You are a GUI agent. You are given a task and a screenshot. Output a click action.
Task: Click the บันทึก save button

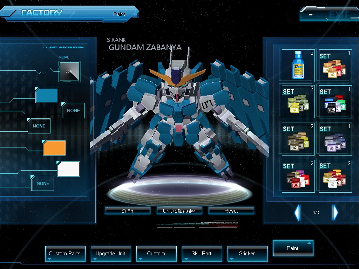[128, 211]
